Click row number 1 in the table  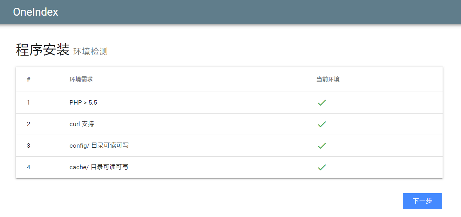tap(29, 103)
